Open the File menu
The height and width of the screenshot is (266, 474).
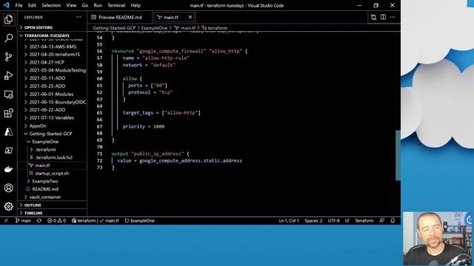point(19,5)
